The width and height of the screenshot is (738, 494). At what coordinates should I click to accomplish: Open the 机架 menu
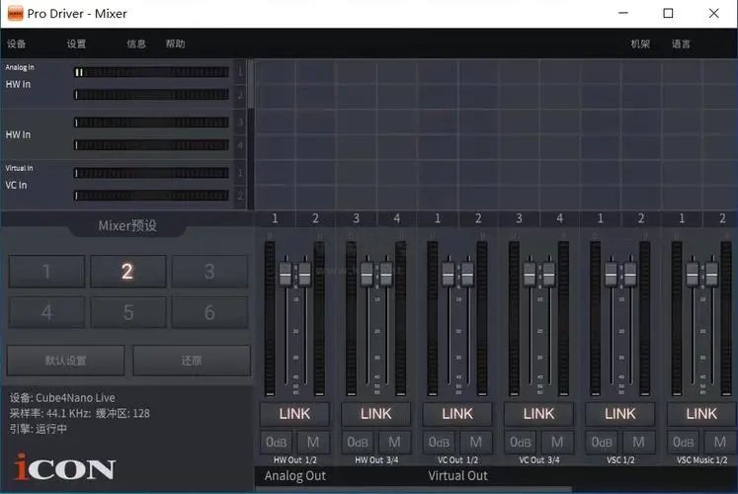pos(640,43)
